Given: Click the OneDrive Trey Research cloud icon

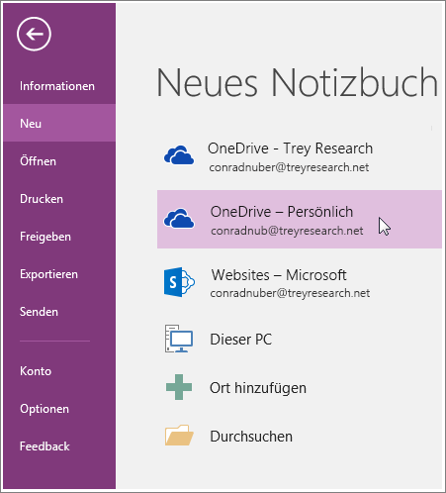Looking at the screenshot, I should point(179,155).
